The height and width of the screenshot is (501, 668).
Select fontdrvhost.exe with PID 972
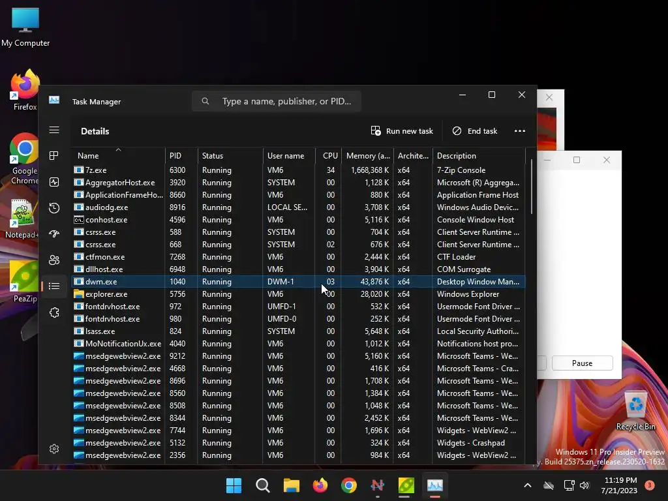click(299, 307)
